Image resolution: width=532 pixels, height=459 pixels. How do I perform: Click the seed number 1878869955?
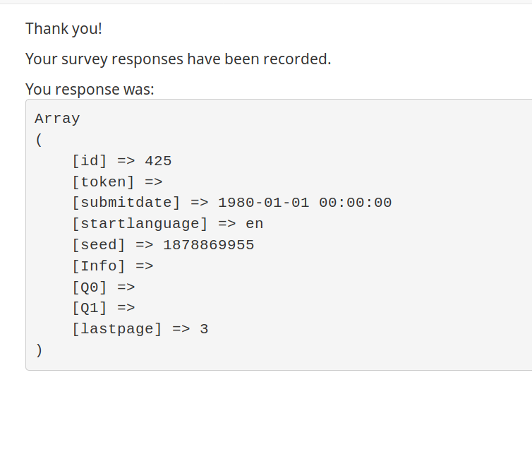[209, 245]
